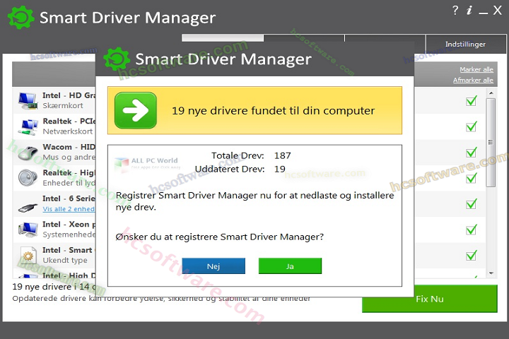Uncheck the Intel Smart unknown type checkbox
Screen dimensions: 509x339
point(472,256)
